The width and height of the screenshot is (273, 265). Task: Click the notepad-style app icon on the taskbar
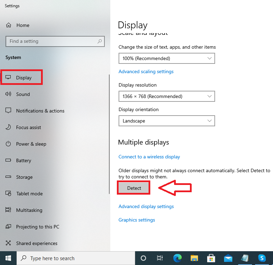245,258
